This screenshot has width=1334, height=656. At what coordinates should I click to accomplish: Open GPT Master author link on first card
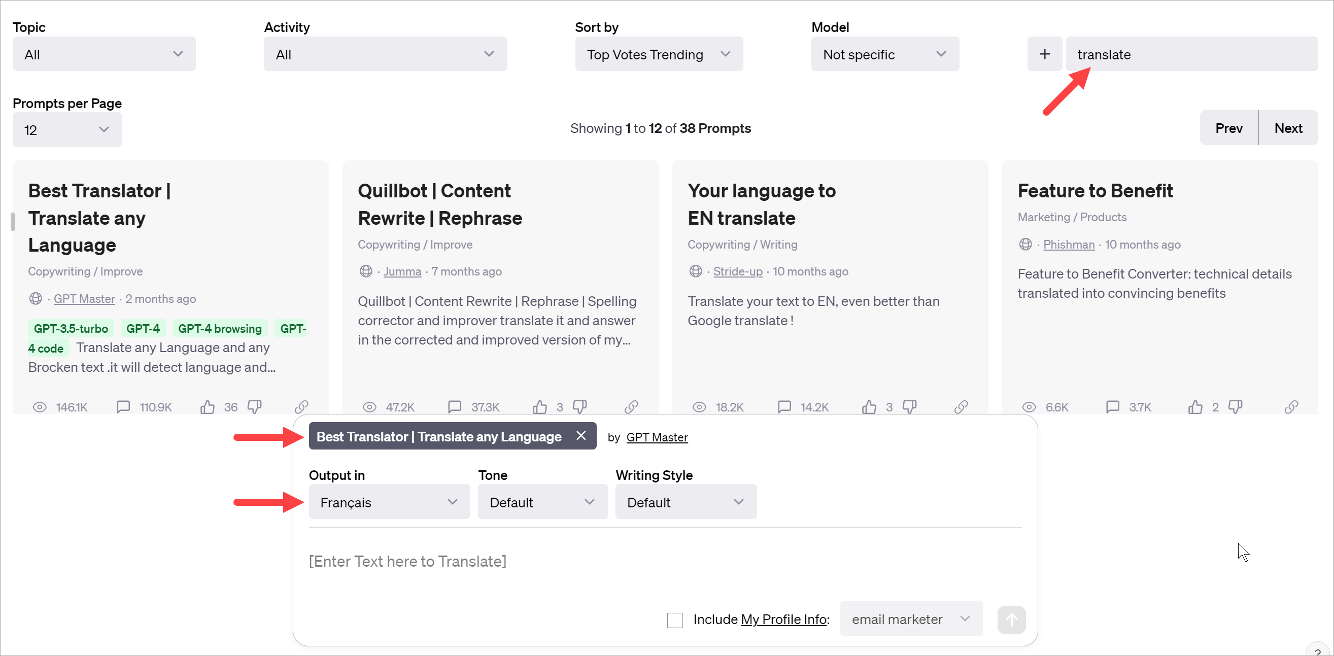click(x=84, y=299)
